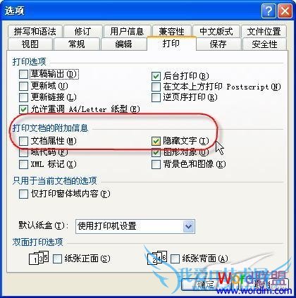Select the 安全性 tab

[x=264, y=44]
